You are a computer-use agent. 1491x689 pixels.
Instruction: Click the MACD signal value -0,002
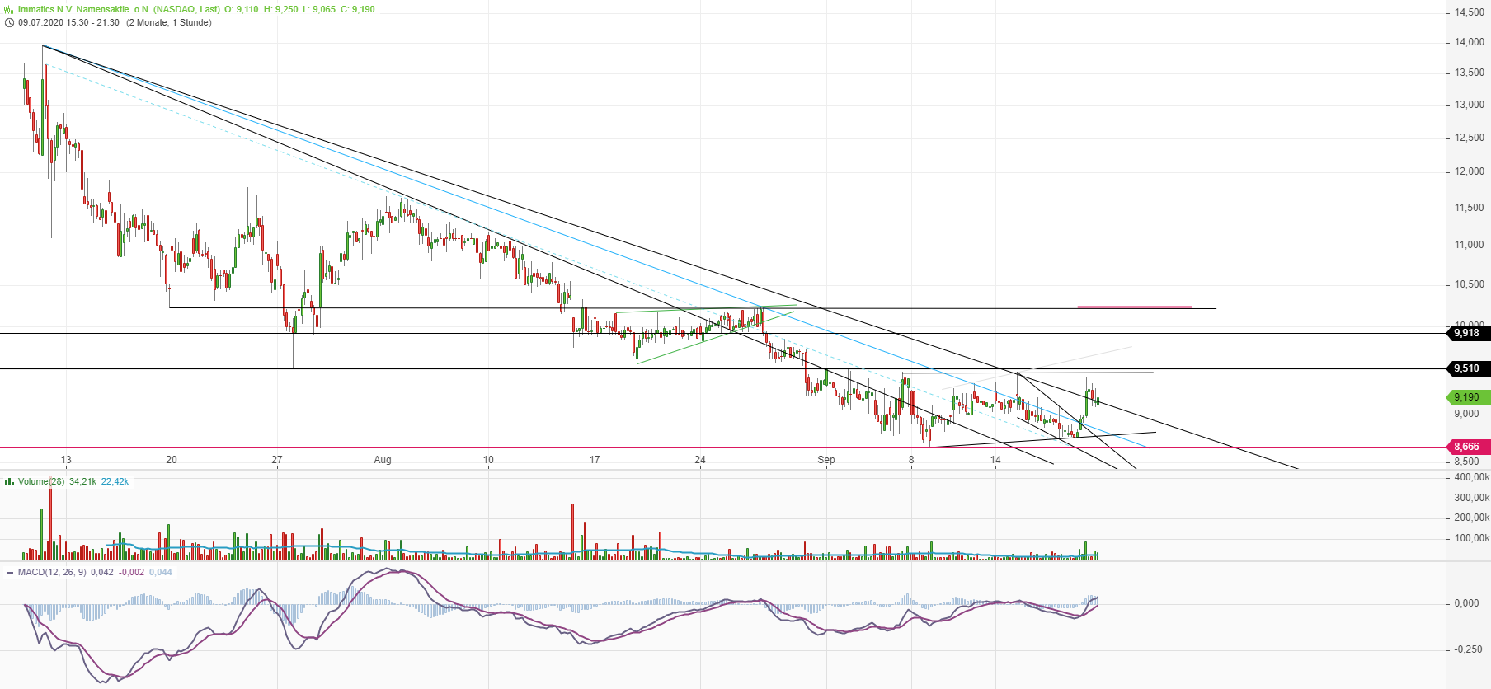(131, 573)
